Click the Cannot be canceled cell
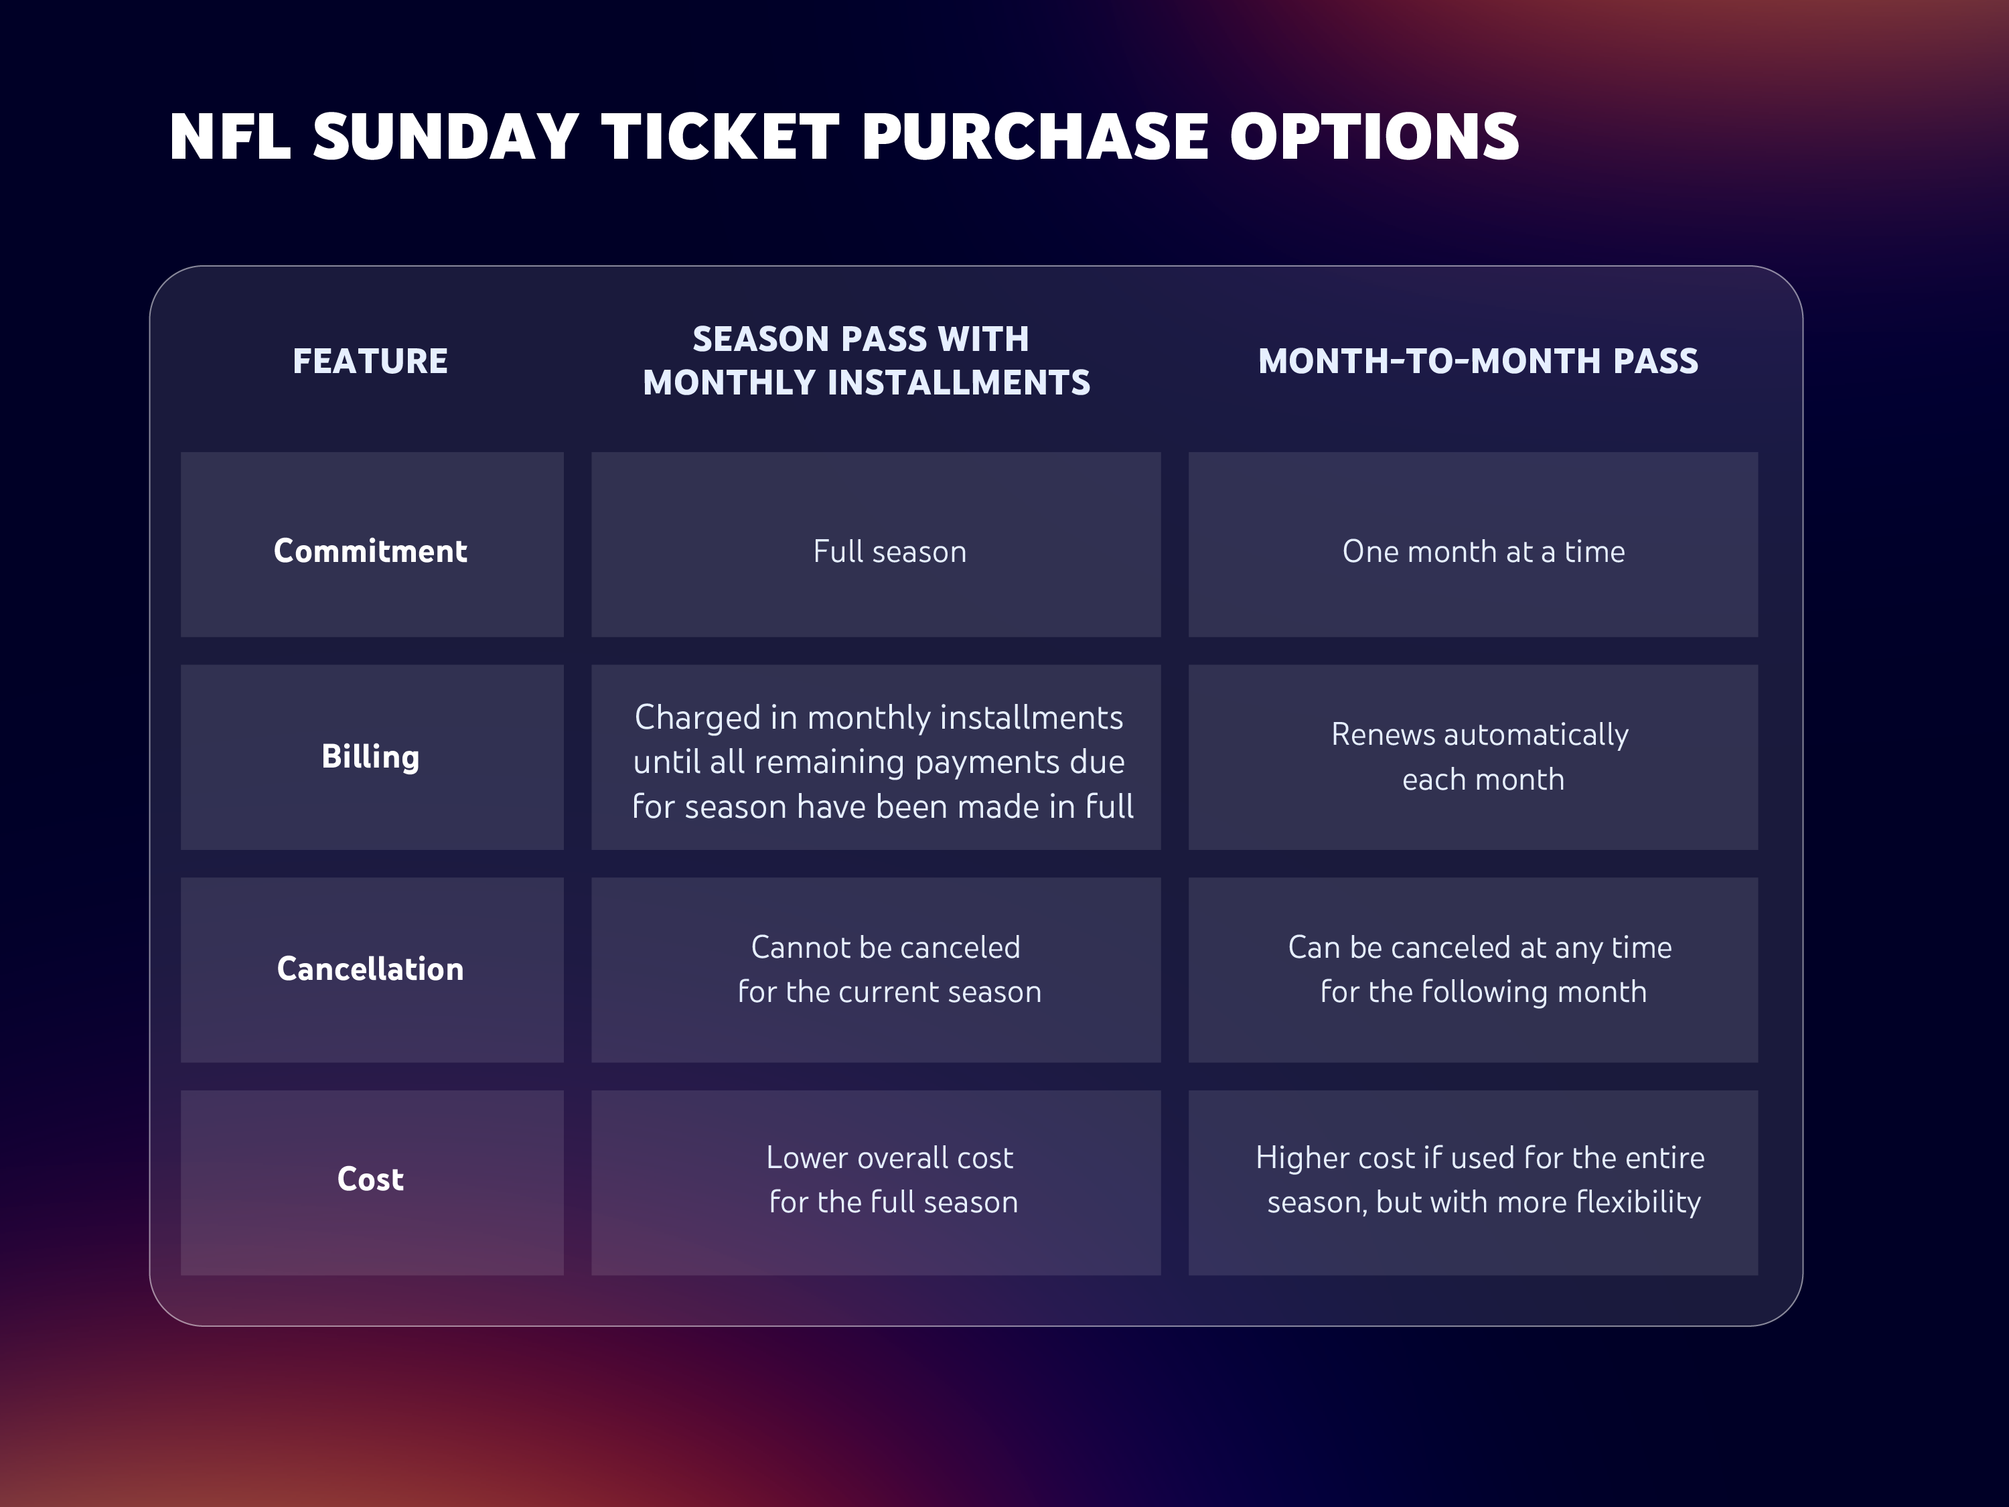Image resolution: width=2009 pixels, height=1507 pixels. (x=888, y=969)
